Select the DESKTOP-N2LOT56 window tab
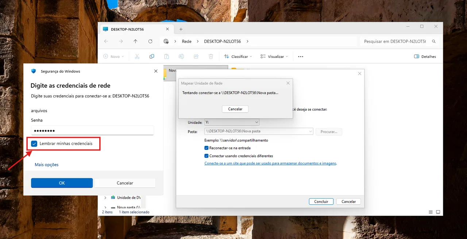The height and width of the screenshot is (239, 467). (136, 29)
